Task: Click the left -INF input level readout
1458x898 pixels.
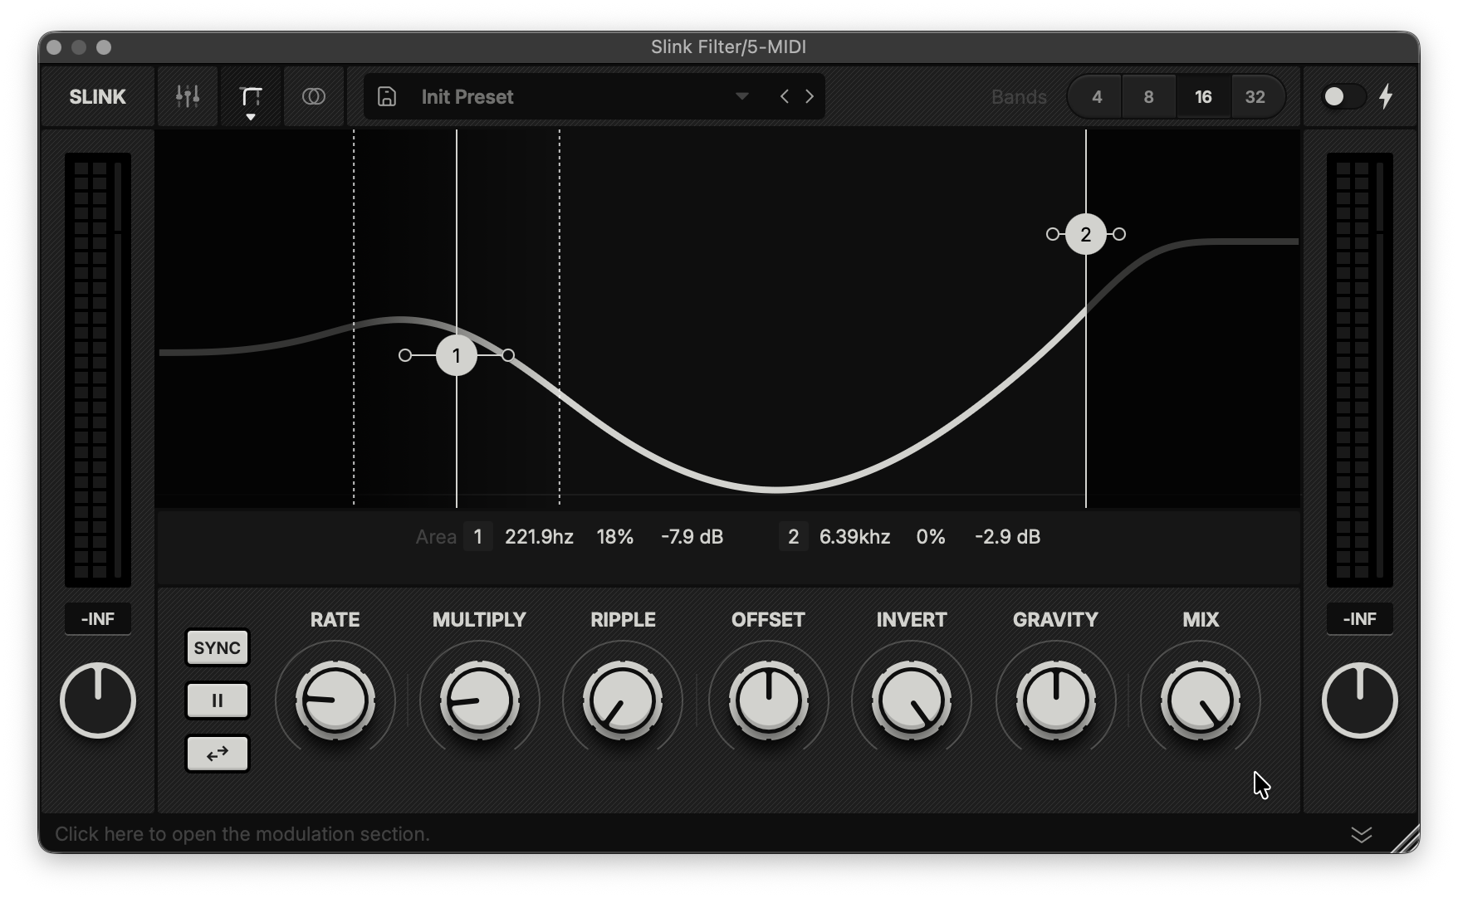Action: 98,619
